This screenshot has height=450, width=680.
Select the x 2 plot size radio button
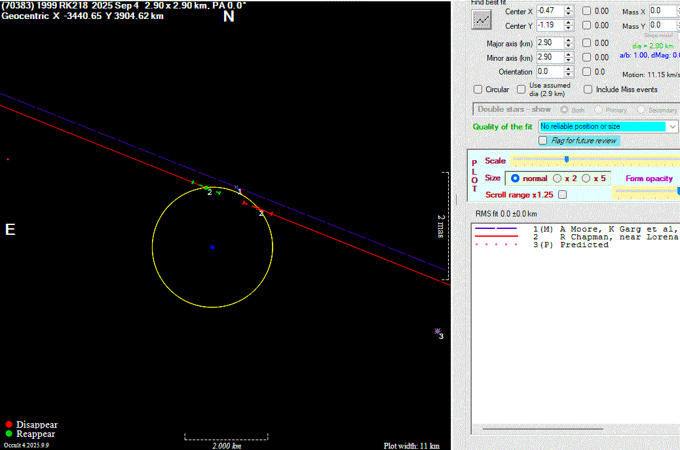557,178
